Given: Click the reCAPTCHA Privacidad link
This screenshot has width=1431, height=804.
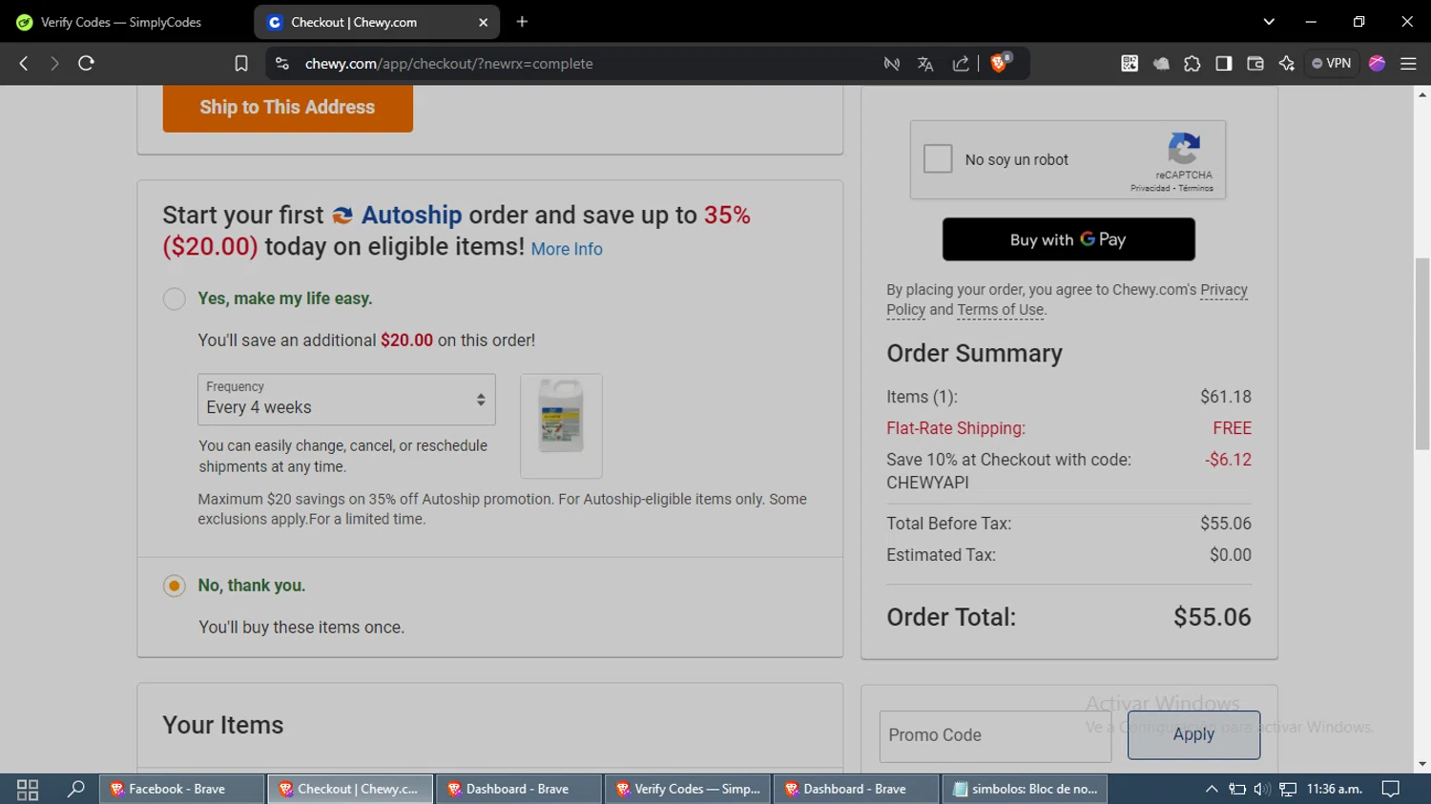Looking at the screenshot, I should pyautogui.click(x=1150, y=189).
